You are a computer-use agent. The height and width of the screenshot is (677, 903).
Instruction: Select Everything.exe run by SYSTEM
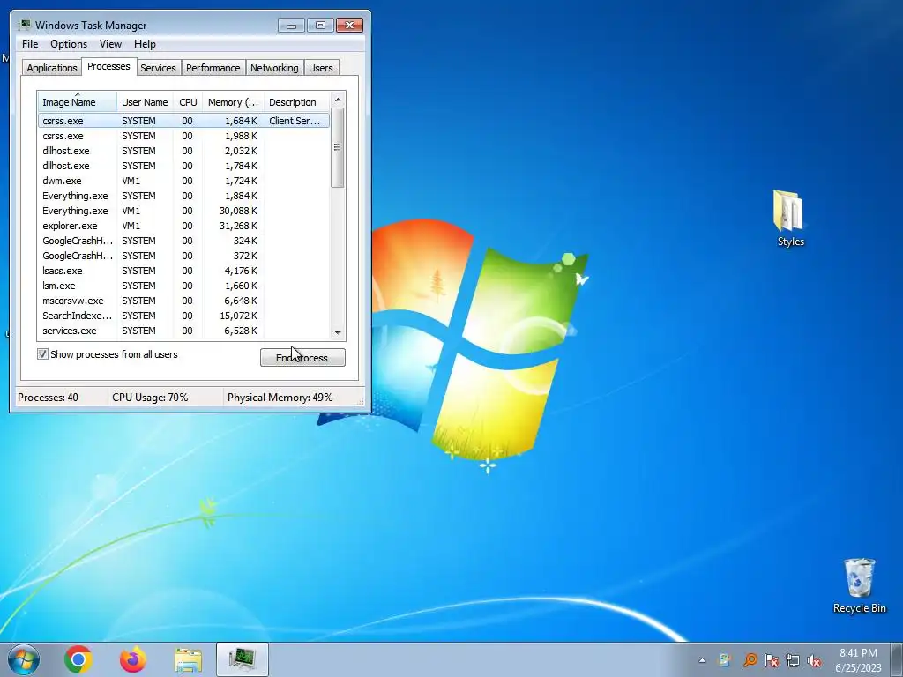[x=183, y=196]
